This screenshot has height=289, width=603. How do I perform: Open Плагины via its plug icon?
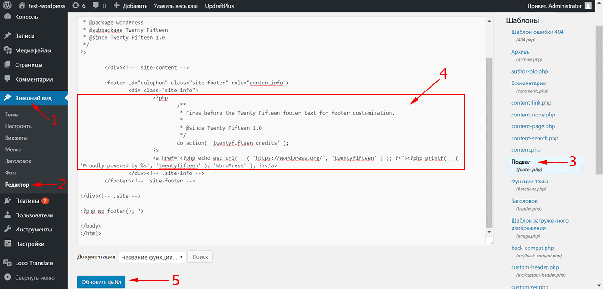point(7,201)
